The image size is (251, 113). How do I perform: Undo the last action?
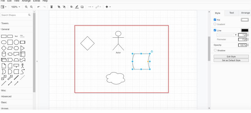point(39,7)
